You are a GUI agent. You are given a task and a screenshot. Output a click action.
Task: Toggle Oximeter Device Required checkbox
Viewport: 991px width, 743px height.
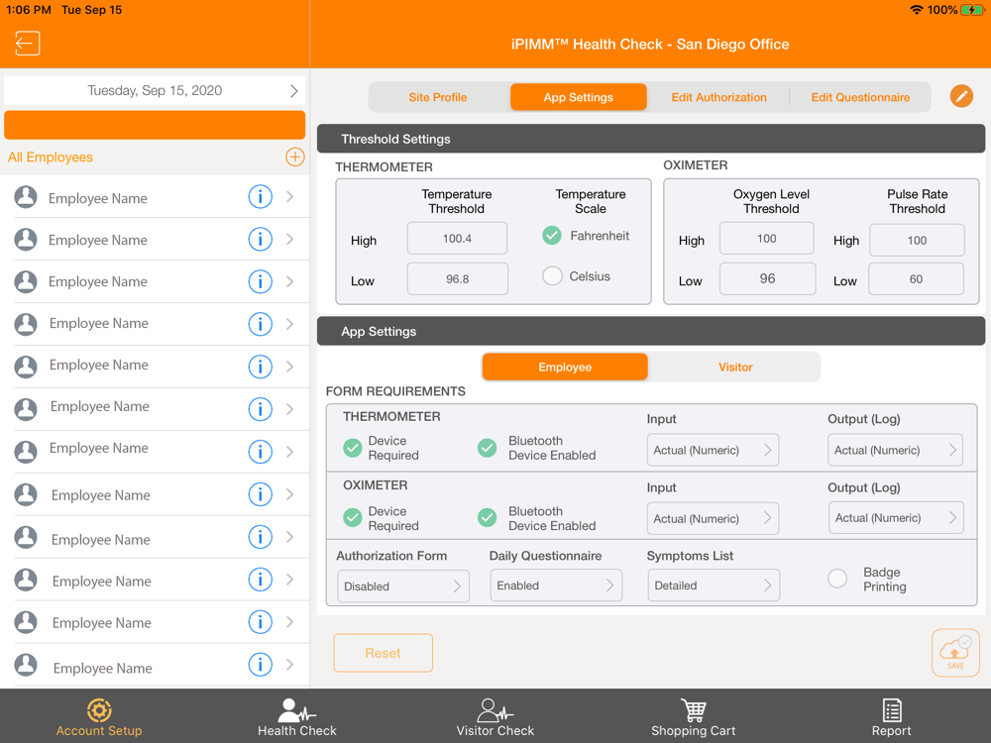[x=352, y=518]
